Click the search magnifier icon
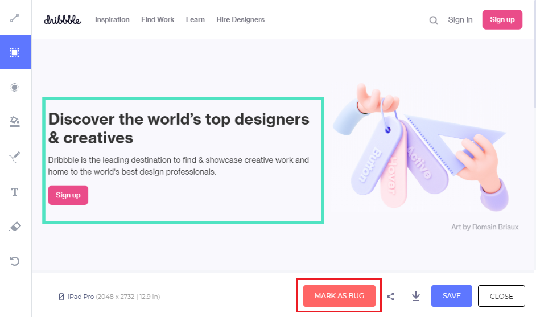536x317 pixels. [x=434, y=20]
